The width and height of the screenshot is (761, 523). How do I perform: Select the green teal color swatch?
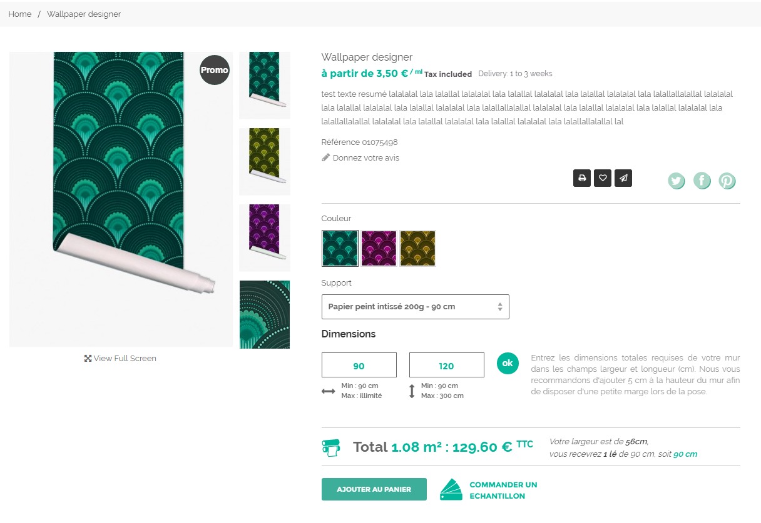[340, 249]
